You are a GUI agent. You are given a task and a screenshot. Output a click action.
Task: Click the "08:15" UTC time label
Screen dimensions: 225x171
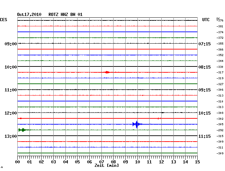205,67
